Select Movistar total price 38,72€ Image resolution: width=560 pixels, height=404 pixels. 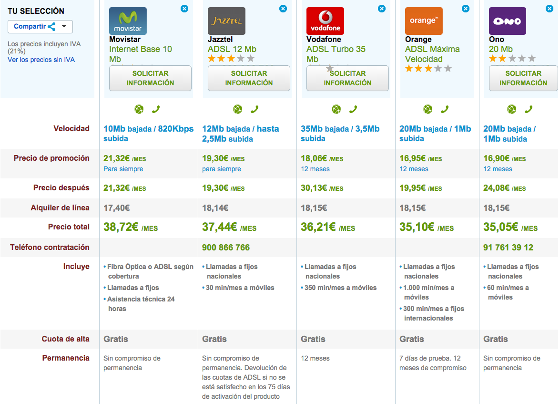[x=131, y=227]
